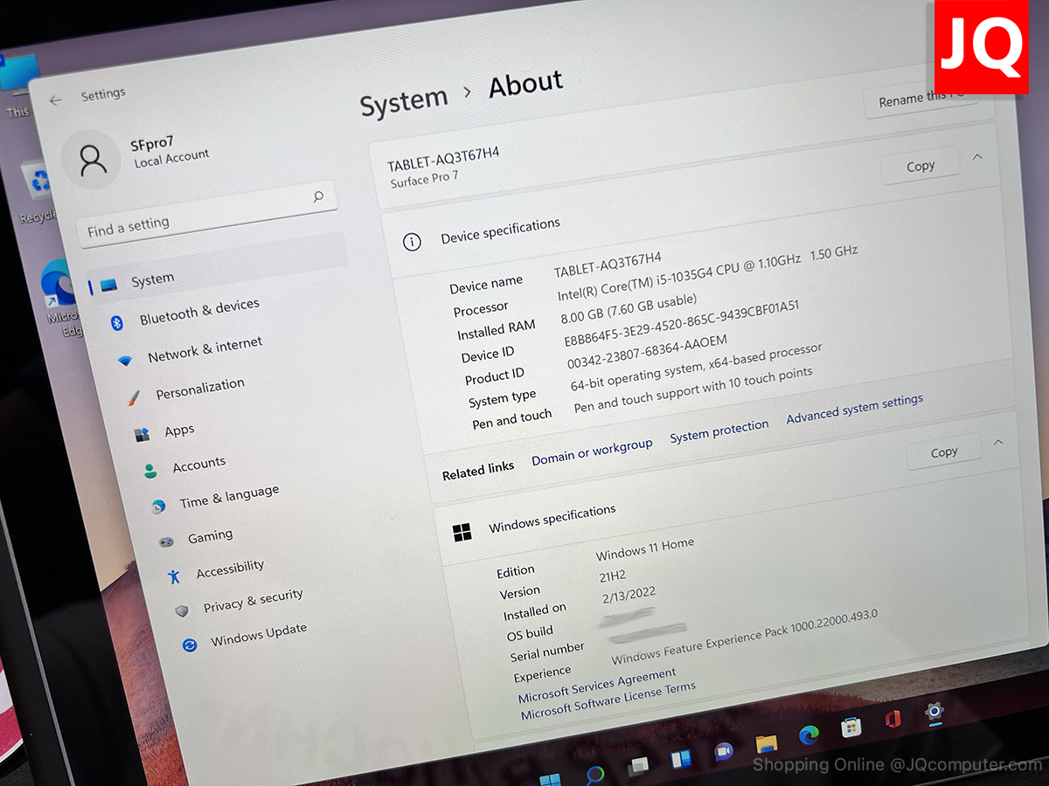
Task: Open Network & internet settings
Action: (x=205, y=349)
